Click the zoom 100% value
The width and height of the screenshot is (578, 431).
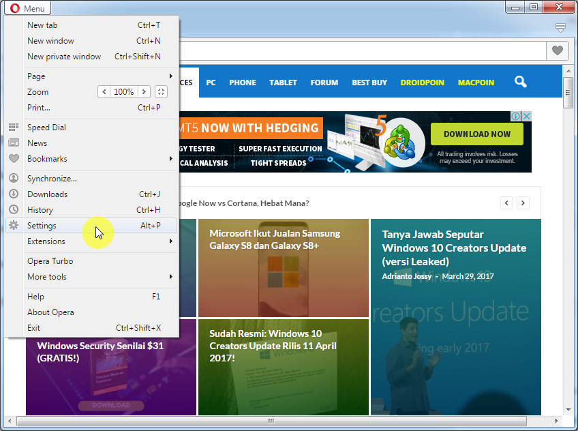[x=124, y=92]
